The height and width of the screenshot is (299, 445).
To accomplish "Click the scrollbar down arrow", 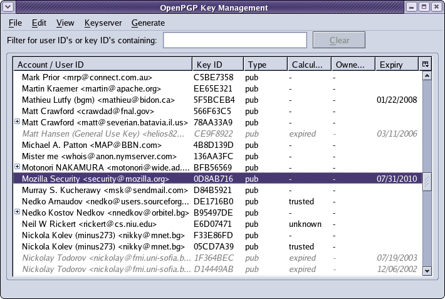I will coord(427,271).
